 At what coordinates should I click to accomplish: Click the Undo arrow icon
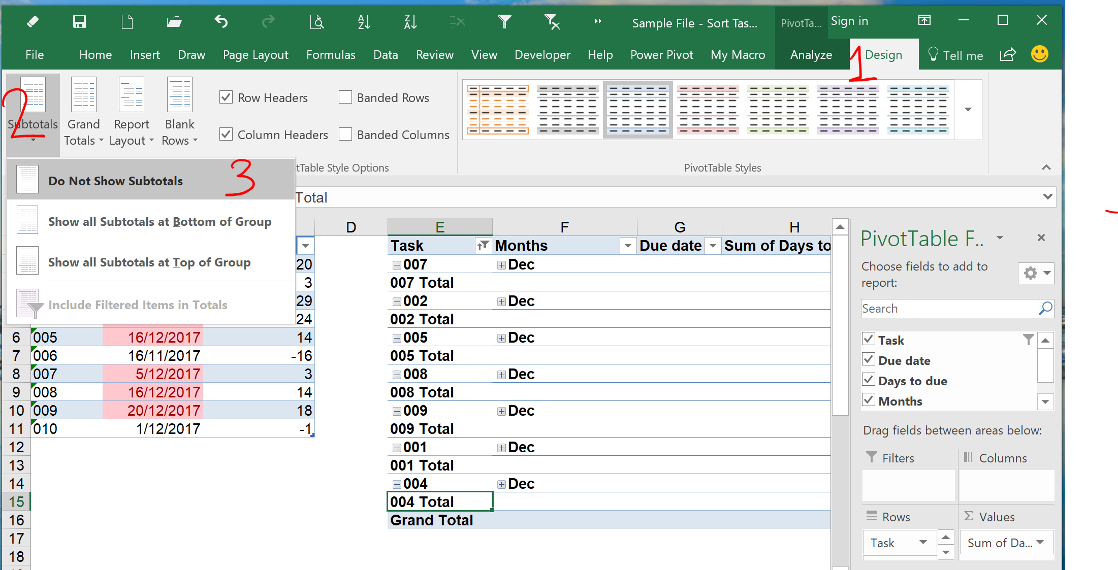(221, 21)
